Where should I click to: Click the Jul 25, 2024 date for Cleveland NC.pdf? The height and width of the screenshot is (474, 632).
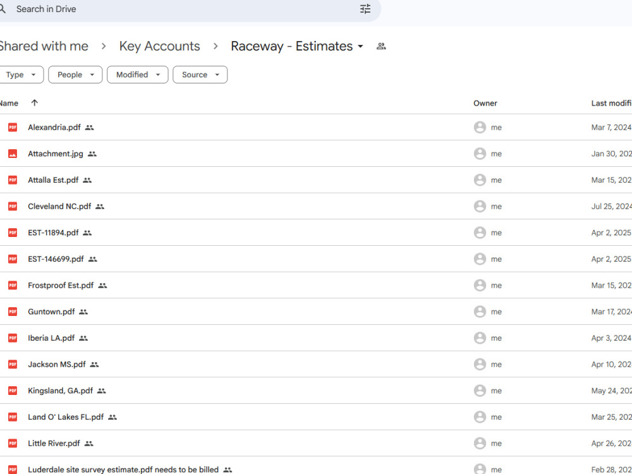pyautogui.click(x=611, y=207)
